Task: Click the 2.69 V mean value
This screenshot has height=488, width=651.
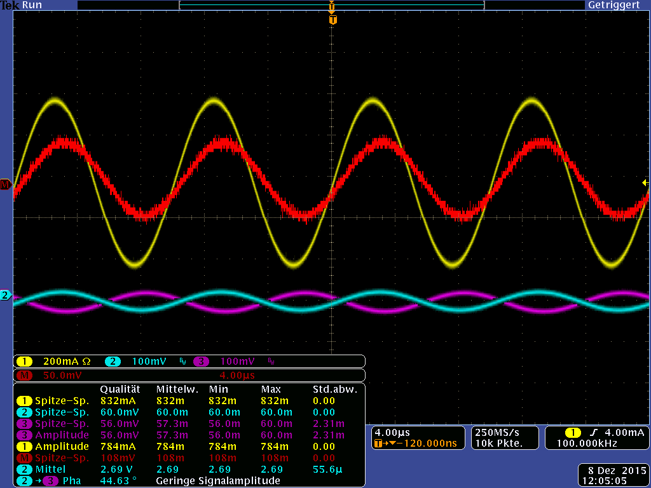Action: click(x=117, y=470)
